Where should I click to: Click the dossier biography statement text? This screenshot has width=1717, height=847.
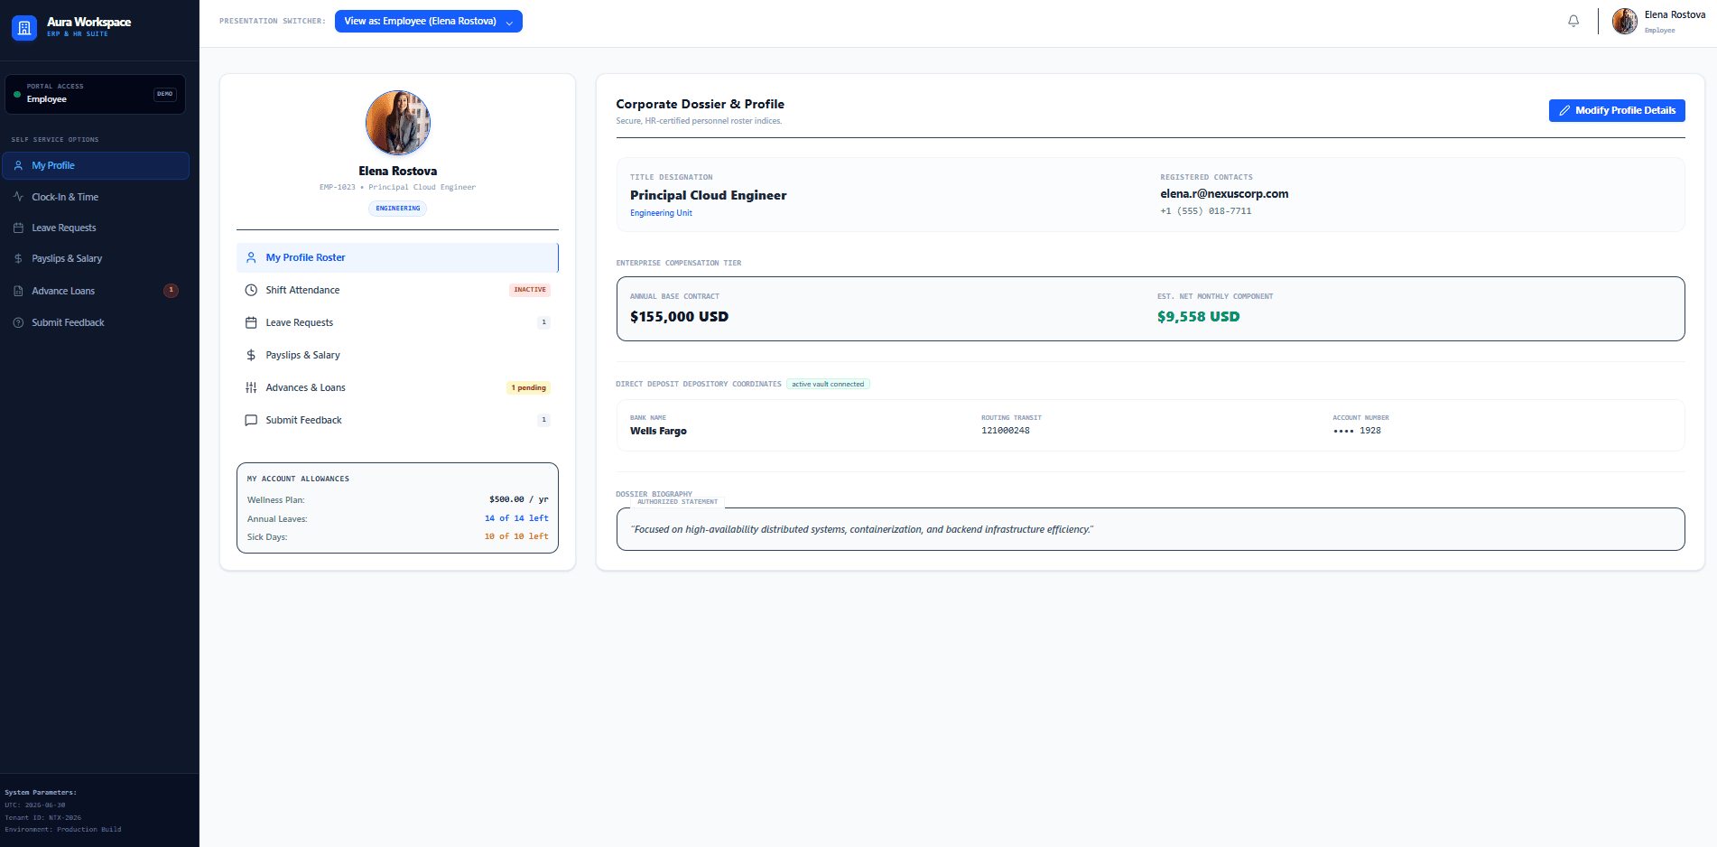click(x=861, y=530)
